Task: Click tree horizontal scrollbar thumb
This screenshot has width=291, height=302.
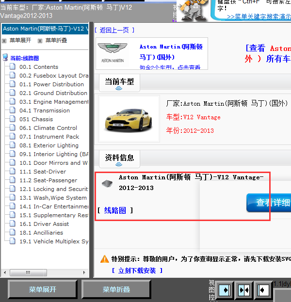Action: coord(28,272)
